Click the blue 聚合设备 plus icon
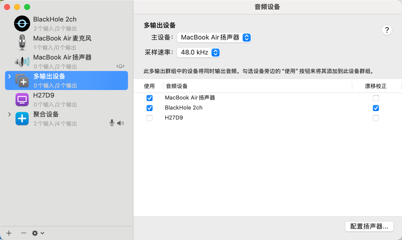 pos(22,118)
